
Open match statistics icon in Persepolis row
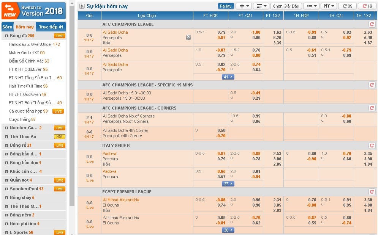coord(188,37)
